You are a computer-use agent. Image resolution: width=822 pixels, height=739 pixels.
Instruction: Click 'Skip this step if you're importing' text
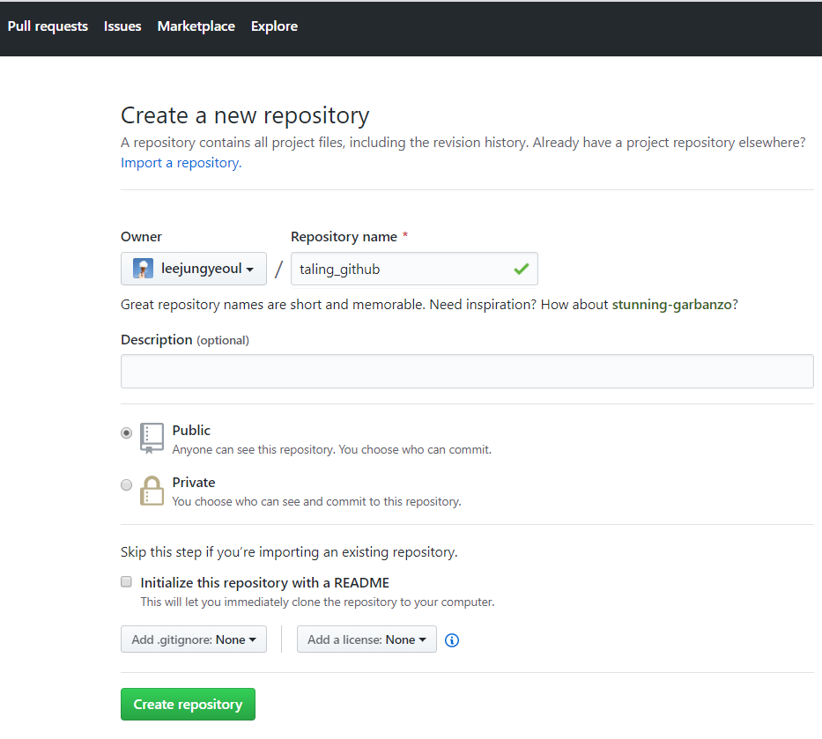(x=289, y=552)
